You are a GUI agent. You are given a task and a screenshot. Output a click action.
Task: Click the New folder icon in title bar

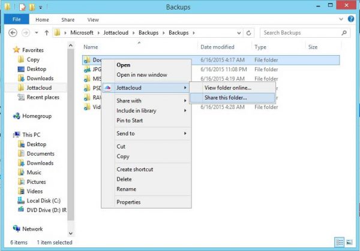32,7
